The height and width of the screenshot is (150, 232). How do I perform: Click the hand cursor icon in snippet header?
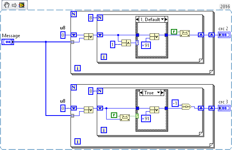click(x=6, y=5)
